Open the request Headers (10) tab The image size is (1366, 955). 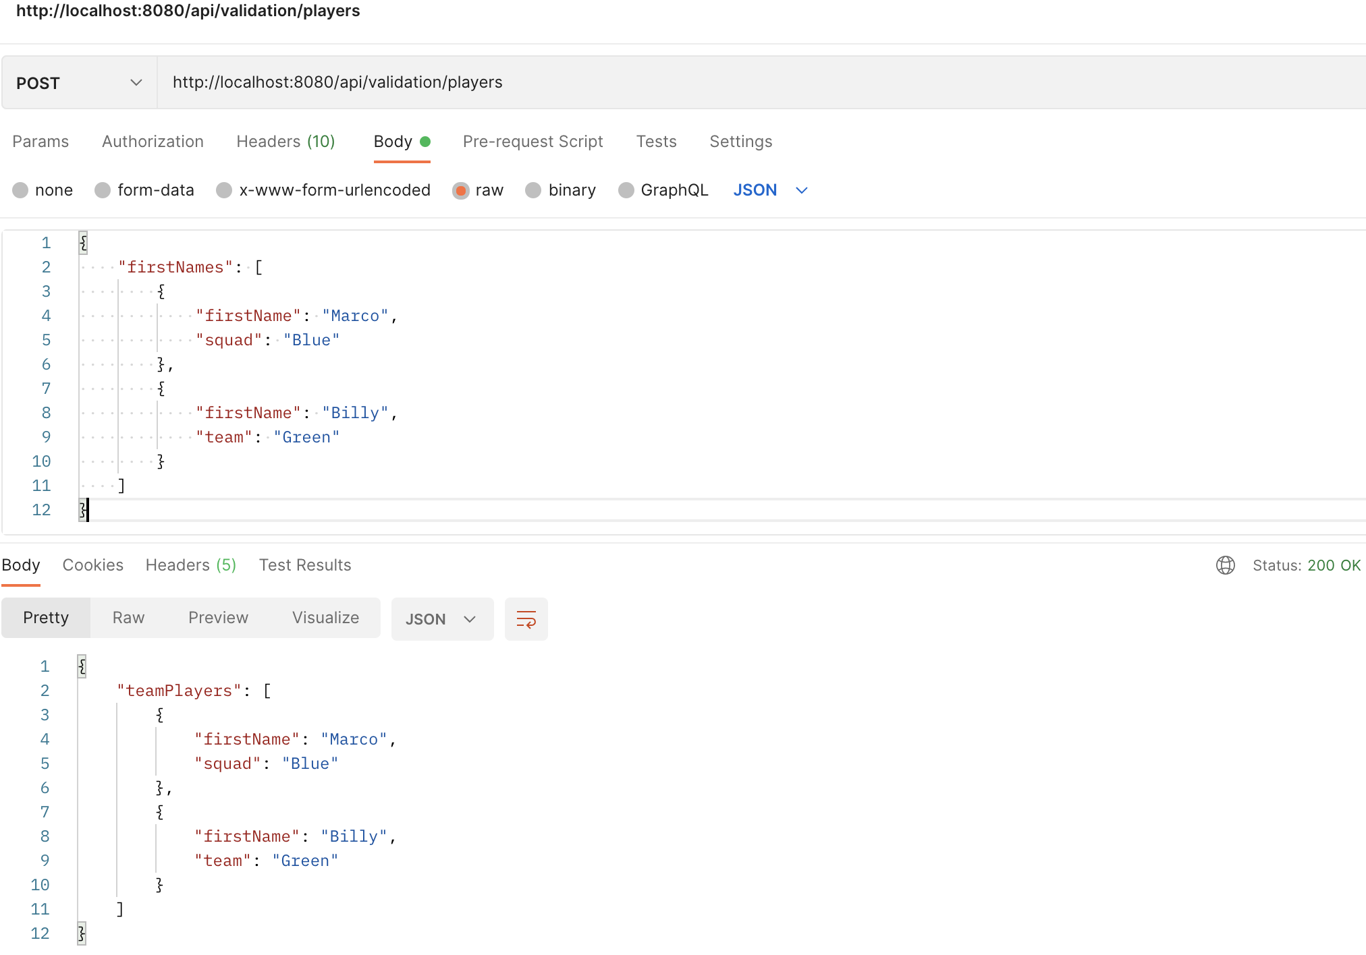click(285, 142)
